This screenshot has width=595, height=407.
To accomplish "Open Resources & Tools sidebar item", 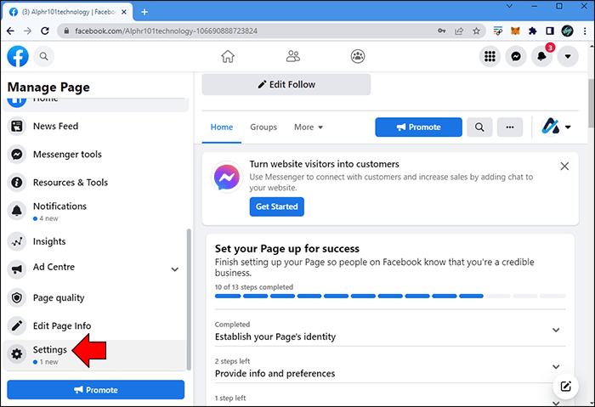I will [95, 182].
